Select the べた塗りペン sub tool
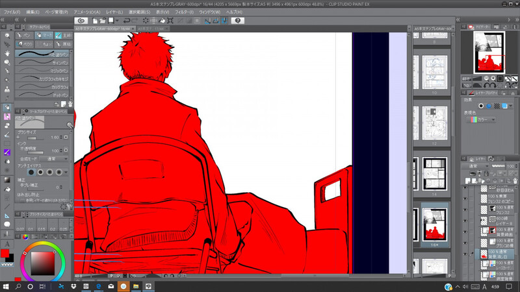520x292 pixels. click(42, 54)
